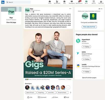Click See all similar pages link
The width and height of the screenshot is (105, 100).
tap(89, 78)
